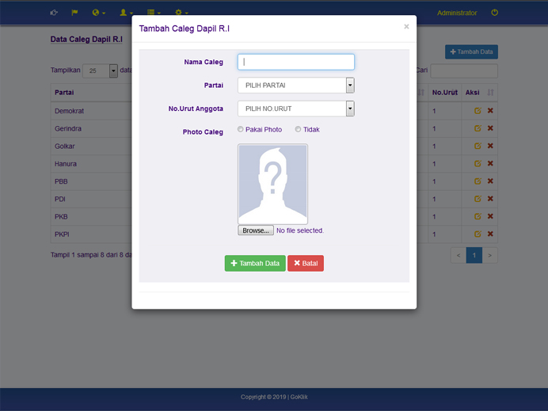Click the Nama Caleg input field
Screen dimensions: 548x411
click(295, 62)
